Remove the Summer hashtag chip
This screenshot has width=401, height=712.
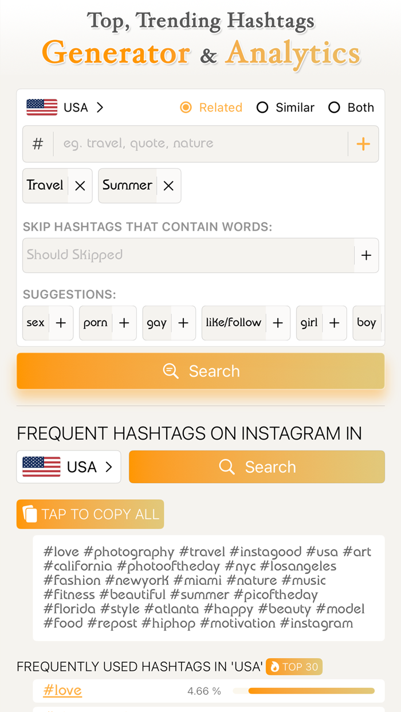tap(168, 185)
